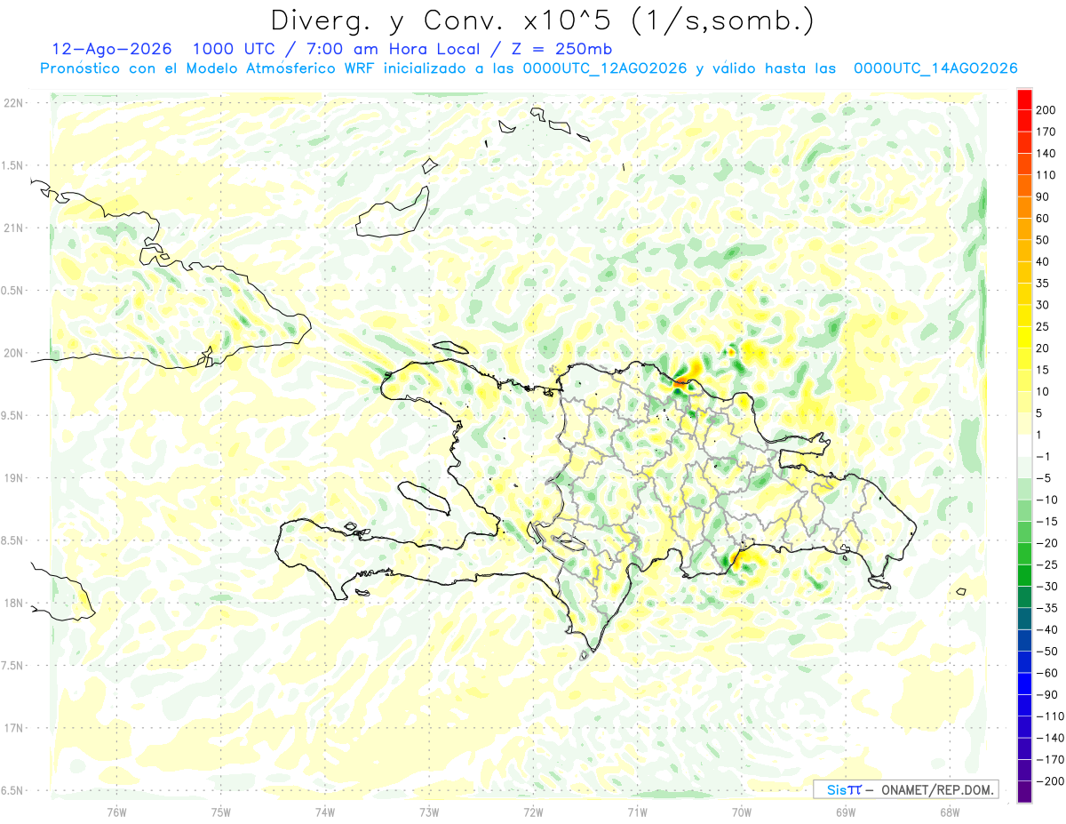1066x824 pixels.
Task: Click the latitude label "6.5N"
Action: click(12, 790)
